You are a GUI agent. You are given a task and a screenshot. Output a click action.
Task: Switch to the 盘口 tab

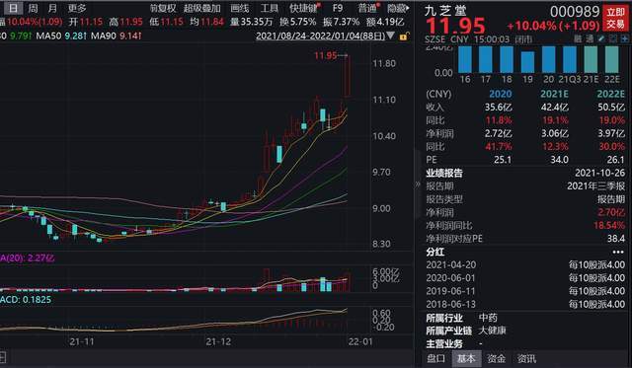point(436,358)
